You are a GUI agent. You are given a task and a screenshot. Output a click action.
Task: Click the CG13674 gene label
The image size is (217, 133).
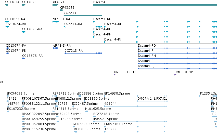[12, 2]
